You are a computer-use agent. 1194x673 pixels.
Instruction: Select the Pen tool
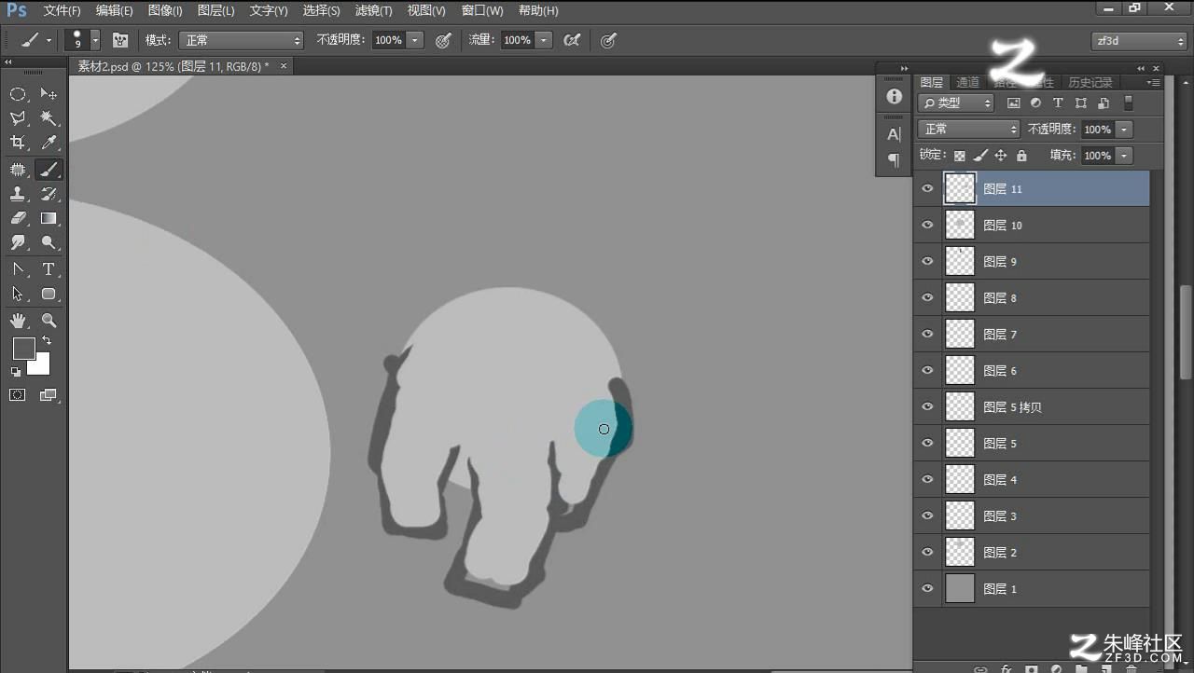coord(18,269)
